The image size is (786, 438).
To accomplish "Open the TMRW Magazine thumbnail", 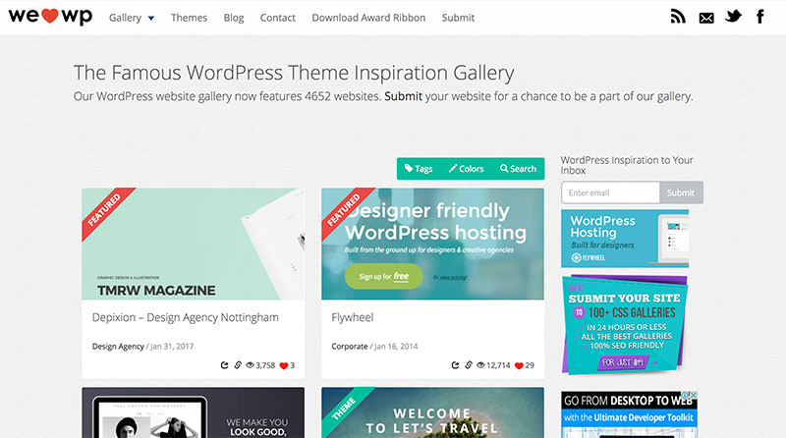I will (193, 245).
